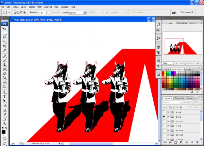Select the Move tool
Image resolution: width=204 pixels, height=146 pixels.
point(4,29)
